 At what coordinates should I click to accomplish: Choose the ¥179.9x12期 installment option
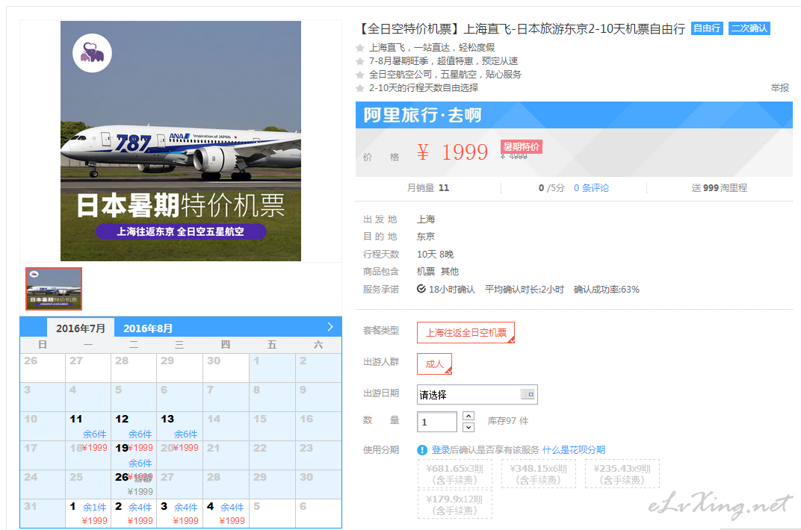point(454,505)
